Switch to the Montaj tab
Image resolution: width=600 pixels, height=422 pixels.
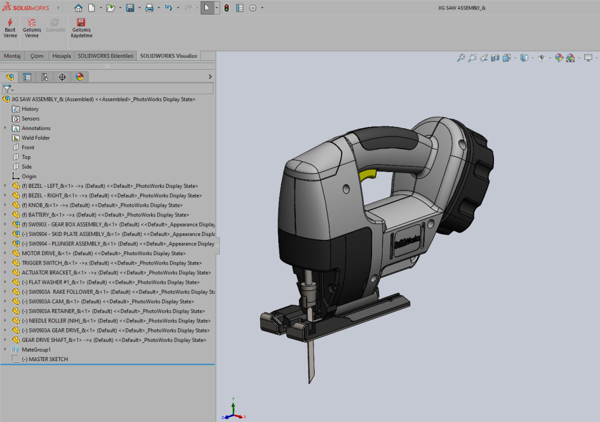(12, 56)
